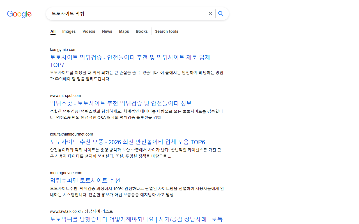Image resolution: width=359 pixels, height=224 pixels.
Task: Switch to the Images tab
Action: coord(69,31)
